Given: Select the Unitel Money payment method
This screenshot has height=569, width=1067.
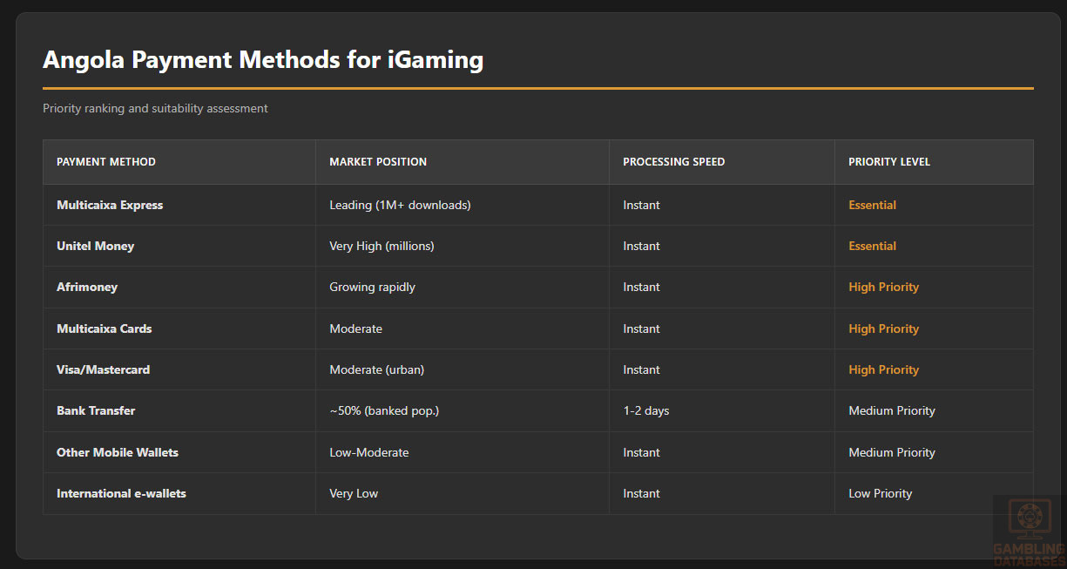Looking at the screenshot, I should (x=96, y=247).
